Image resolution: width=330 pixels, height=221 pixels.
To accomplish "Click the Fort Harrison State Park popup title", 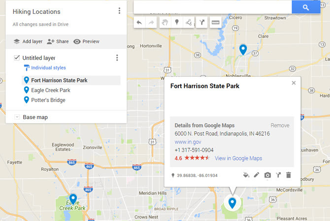I will coord(205,86).
